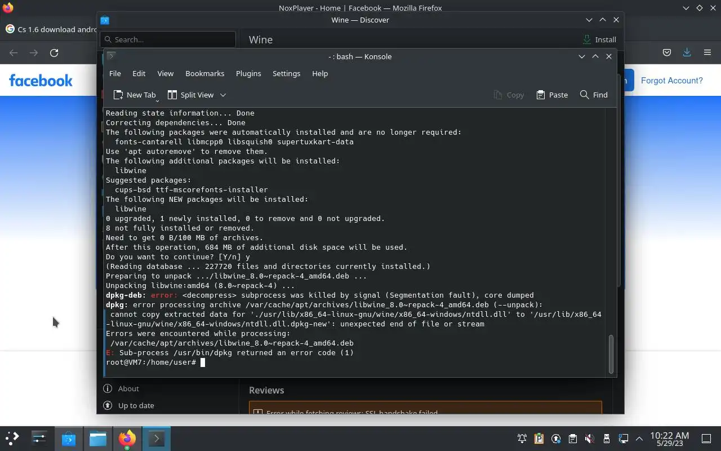The width and height of the screenshot is (721, 451).
Task: Click Split View in Konsole toolbar
Action: coord(190,95)
